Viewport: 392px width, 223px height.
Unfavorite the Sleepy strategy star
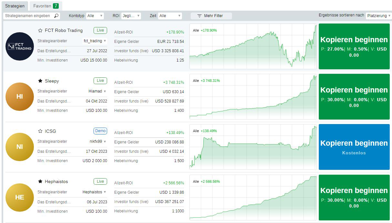(40, 81)
